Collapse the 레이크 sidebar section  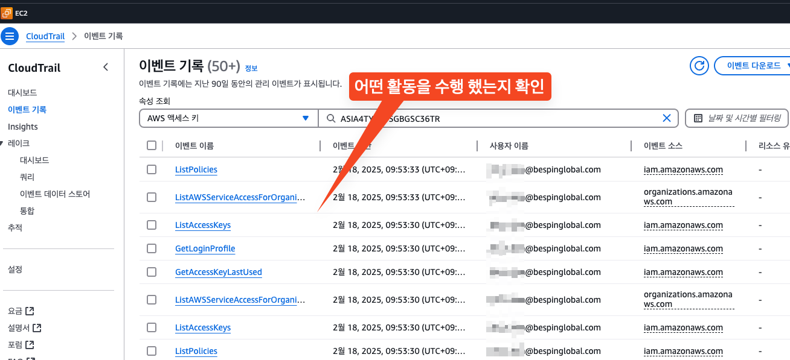(x=2, y=144)
